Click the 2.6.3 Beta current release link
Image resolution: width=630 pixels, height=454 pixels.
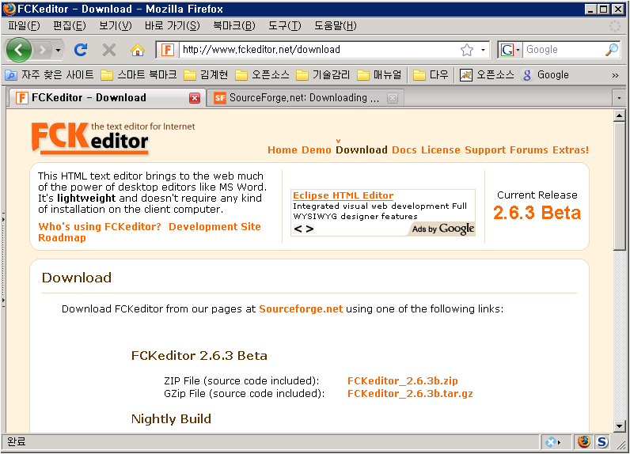pos(537,213)
